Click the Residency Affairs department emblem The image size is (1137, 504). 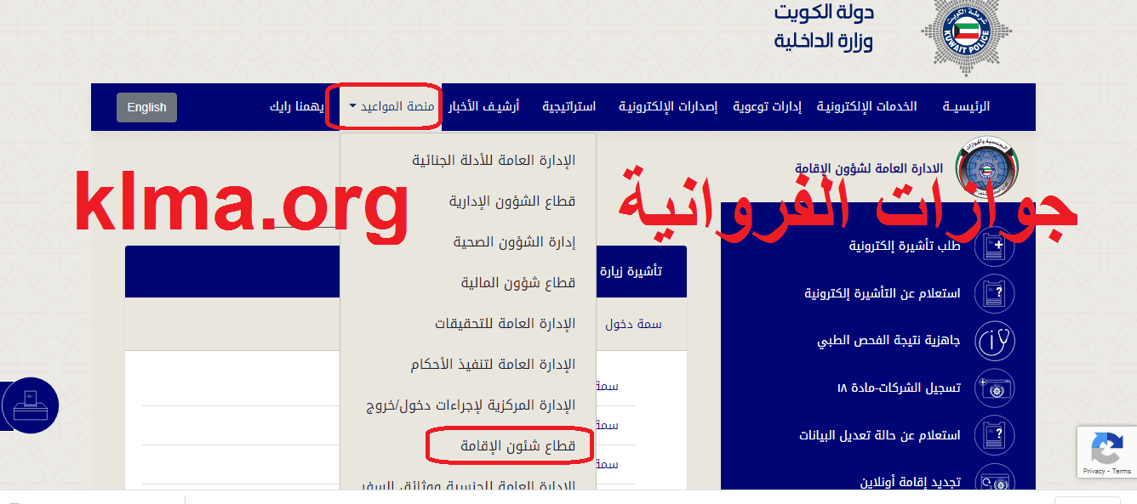click(x=986, y=166)
